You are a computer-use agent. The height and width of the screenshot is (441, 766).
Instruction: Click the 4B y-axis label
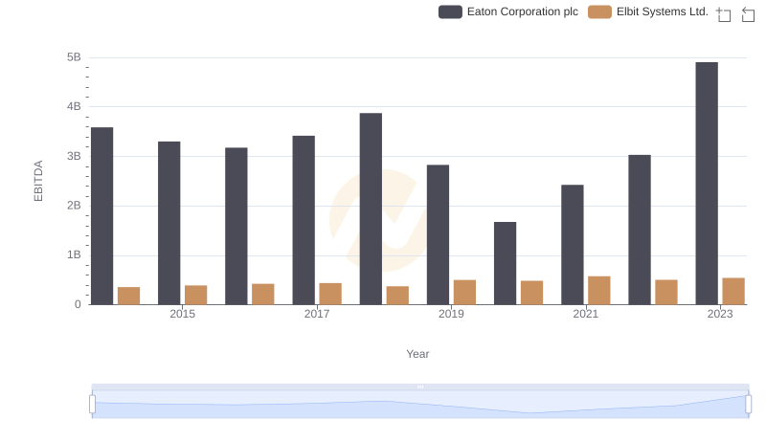coord(74,106)
